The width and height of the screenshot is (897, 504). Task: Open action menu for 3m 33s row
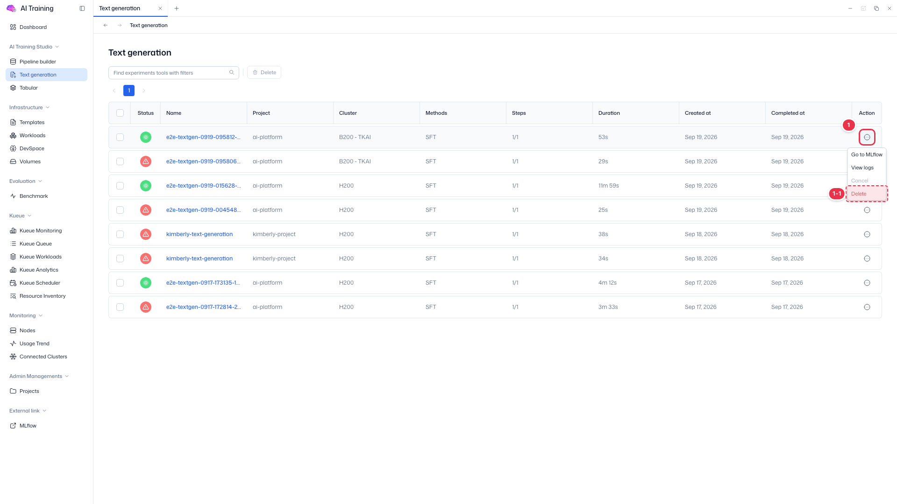pyautogui.click(x=867, y=307)
